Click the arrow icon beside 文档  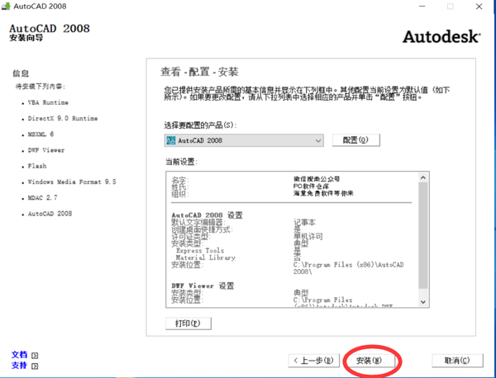pos(35,356)
